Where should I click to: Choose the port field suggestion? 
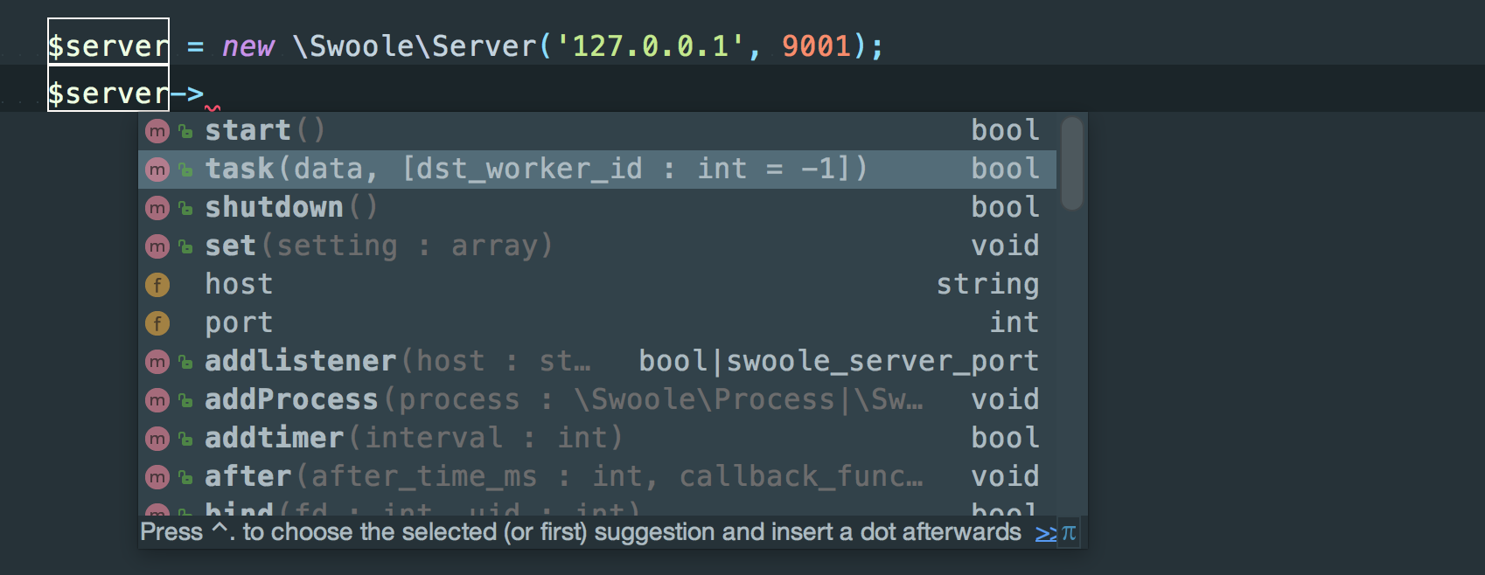point(597,323)
